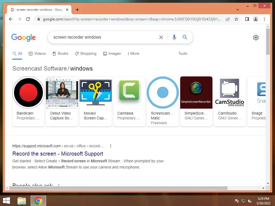The image size is (275, 206).
Task: Switch to Shopping results
Action: pos(86,54)
